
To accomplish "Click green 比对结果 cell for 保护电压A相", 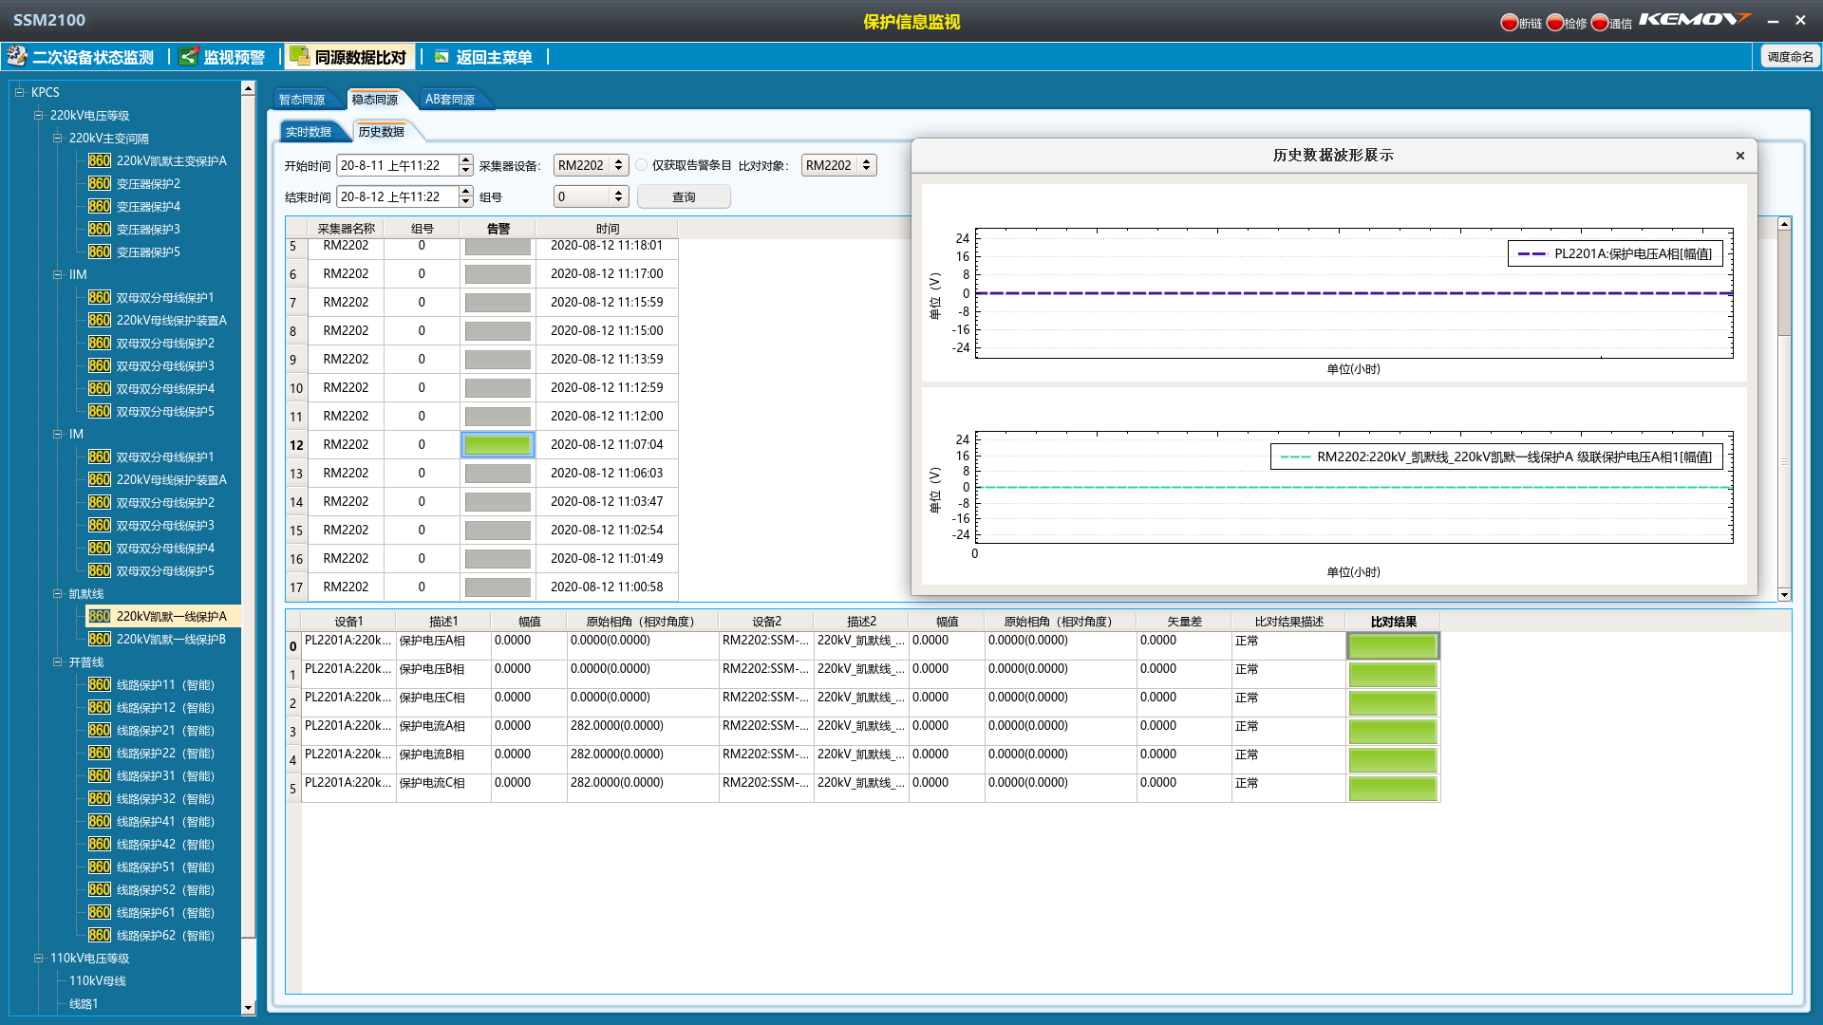I will 1393,646.
